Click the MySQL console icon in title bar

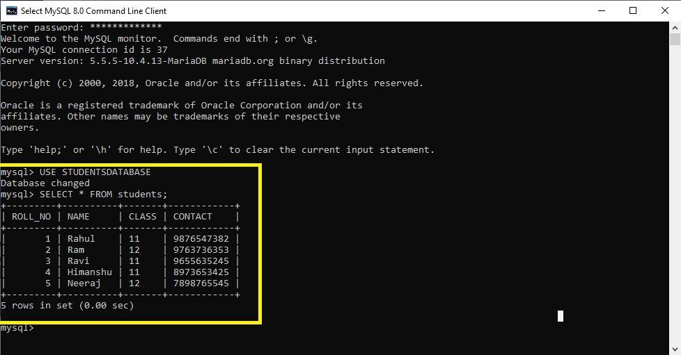pos(12,11)
